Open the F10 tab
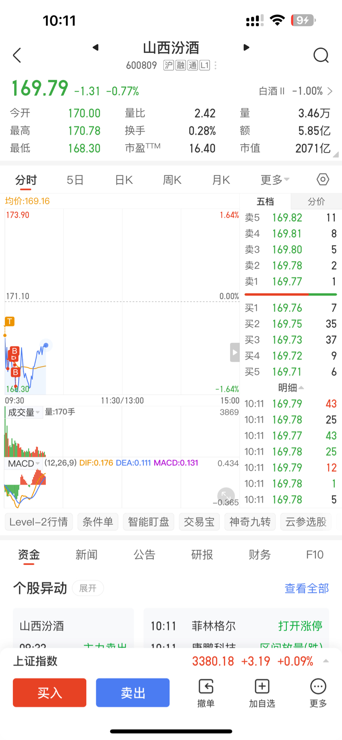 tap(315, 555)
